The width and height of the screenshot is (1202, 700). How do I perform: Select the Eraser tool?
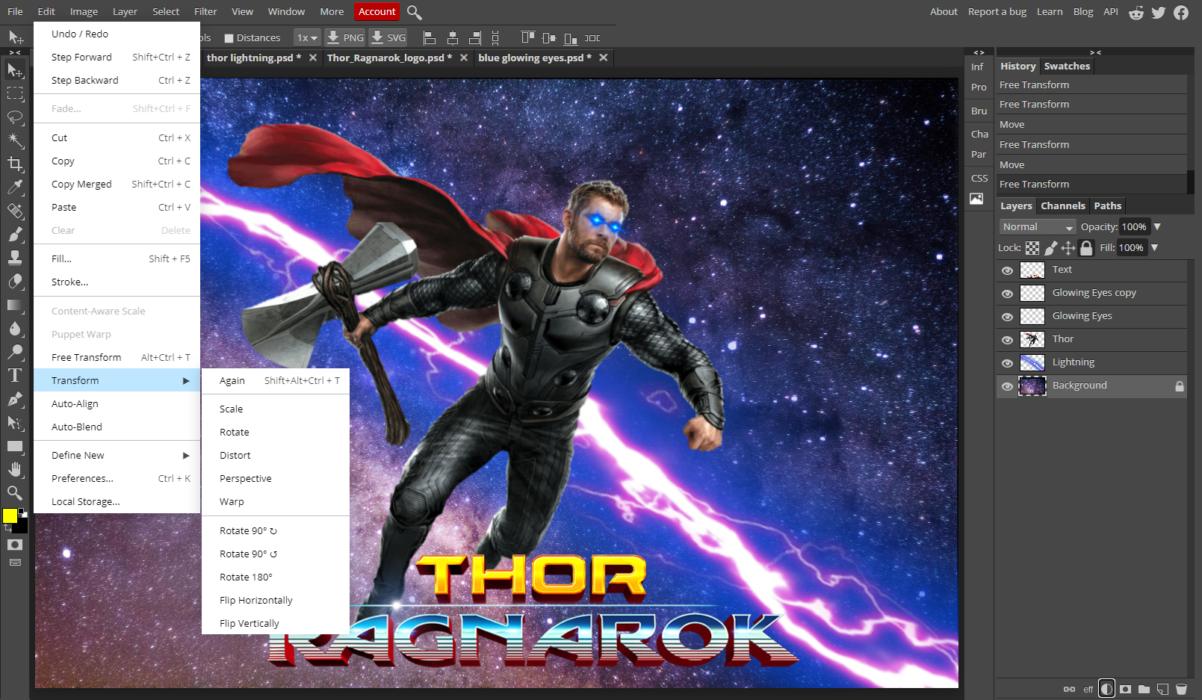pyautogui.click(x=15, y=282)
